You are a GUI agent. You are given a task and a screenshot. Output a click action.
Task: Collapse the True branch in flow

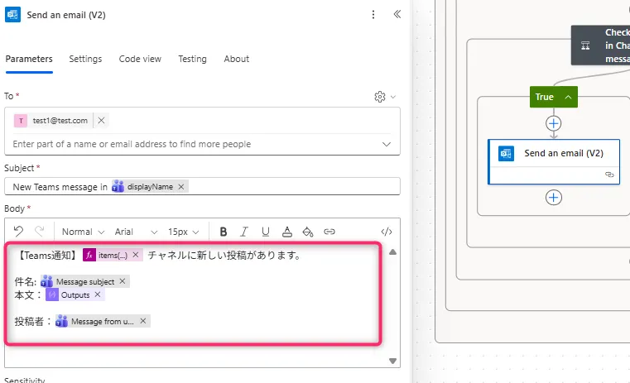click(x=568, y=97)
